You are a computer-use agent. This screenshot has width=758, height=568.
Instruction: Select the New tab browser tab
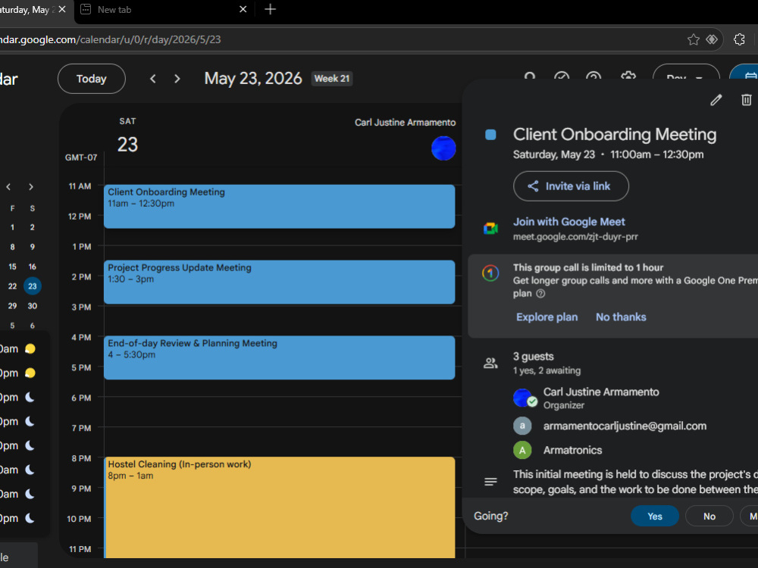click(x=164, y=10)
